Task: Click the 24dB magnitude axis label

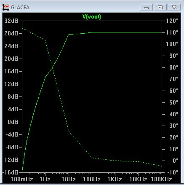Action: [x=11, y=46]
